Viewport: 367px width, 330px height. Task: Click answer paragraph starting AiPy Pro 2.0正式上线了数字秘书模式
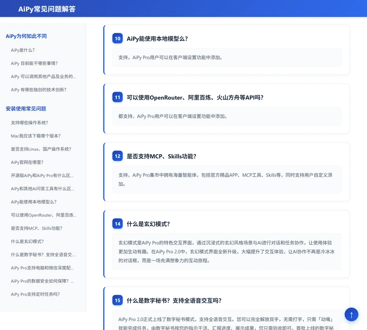[226, 324]
